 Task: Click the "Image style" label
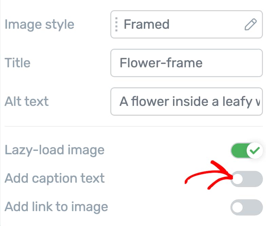coord(39,24)
